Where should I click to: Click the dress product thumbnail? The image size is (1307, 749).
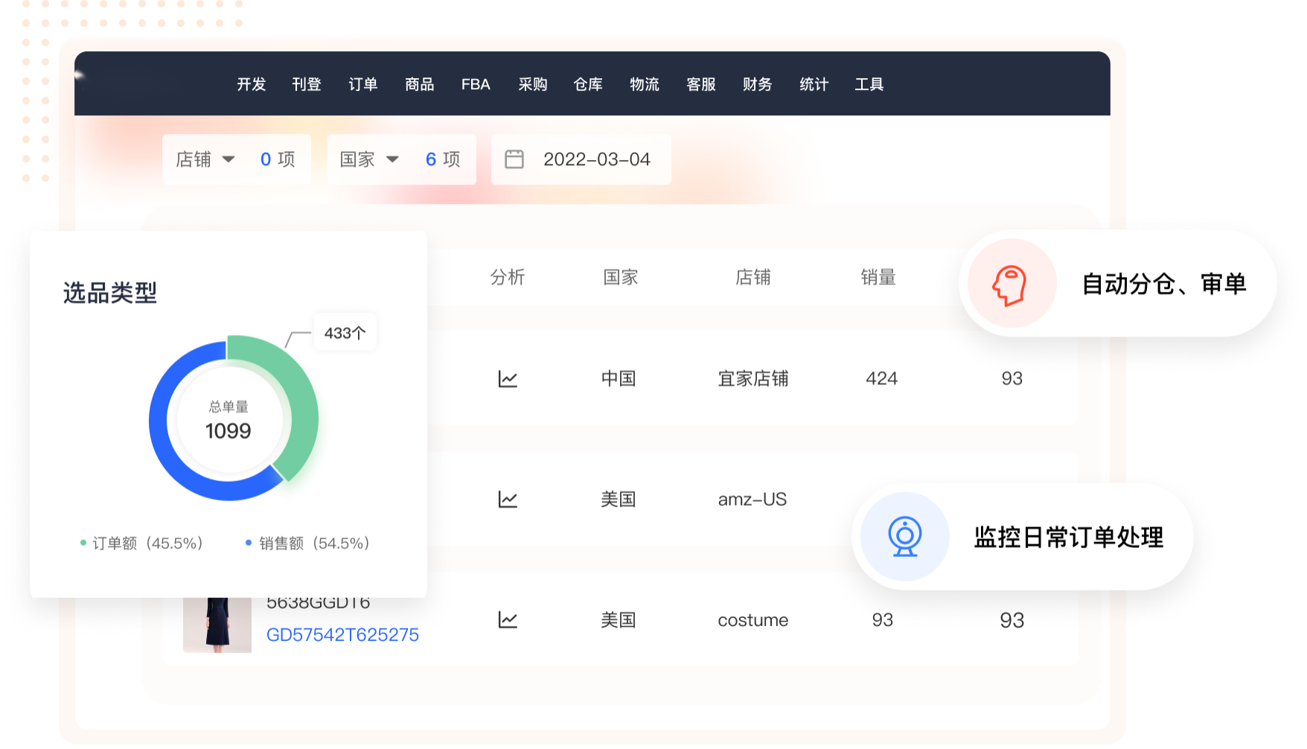(217, 625)
